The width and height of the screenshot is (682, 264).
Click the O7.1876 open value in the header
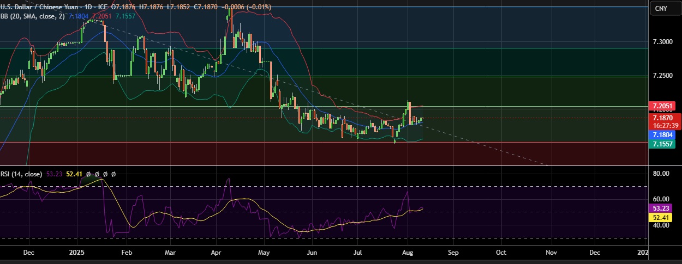[123, 7]
